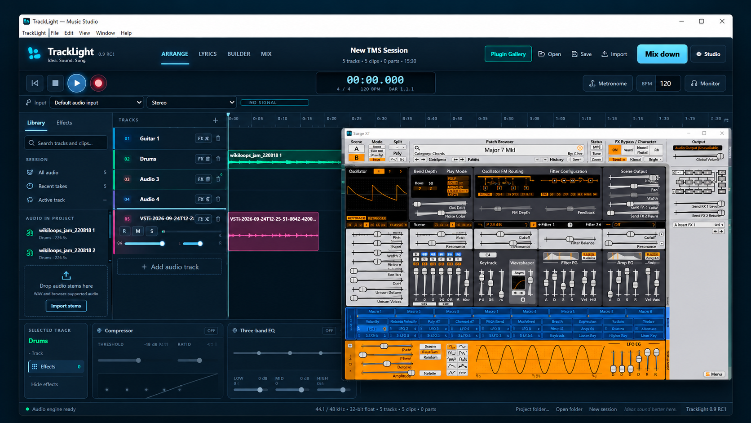
Task: Delete the Audio 4 track via trash icon
Action: [218, 199]
